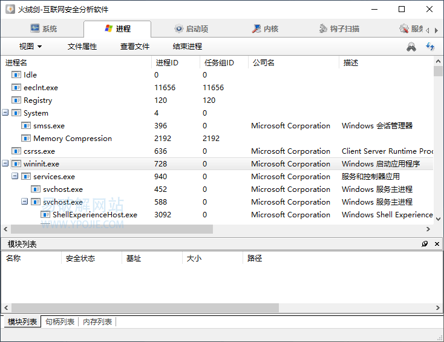Image resolution: width=444 pixels, height=342 pixels.
Task: Click the 结束进程 button
Action: 188,47
